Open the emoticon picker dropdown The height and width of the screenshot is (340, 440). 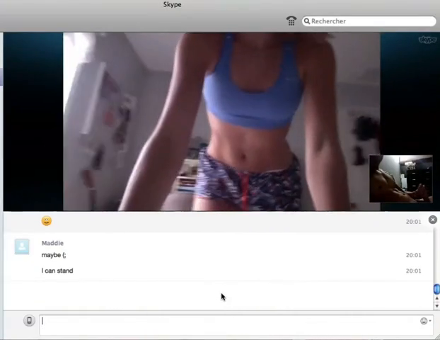point(425,321)
